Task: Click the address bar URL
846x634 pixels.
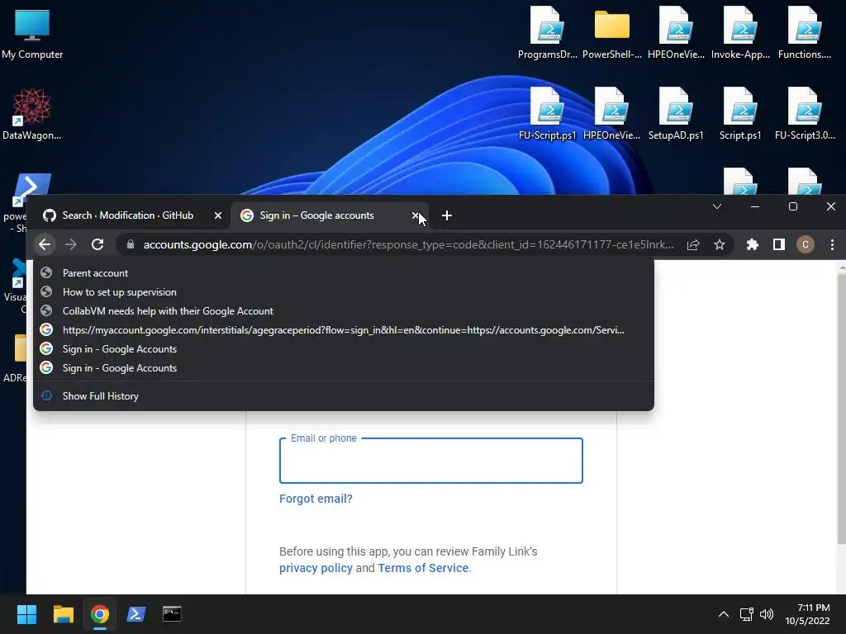Action: 408,244
